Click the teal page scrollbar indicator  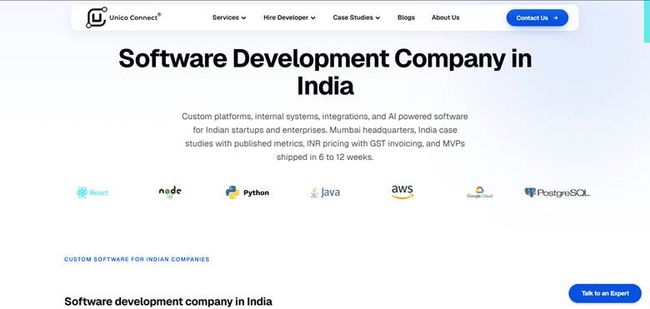click(x=647, y=22)
